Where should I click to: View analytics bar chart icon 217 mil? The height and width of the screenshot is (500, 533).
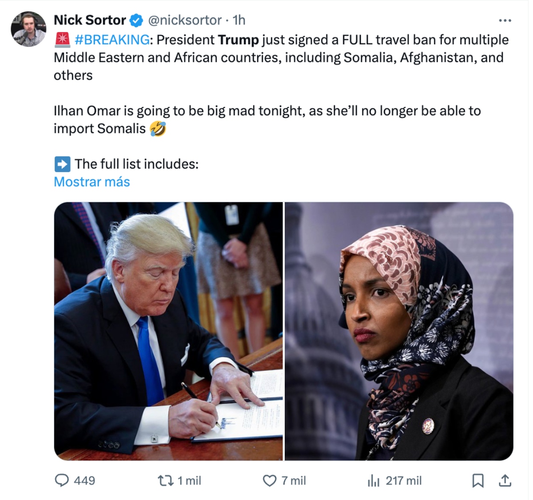[374, 480]
